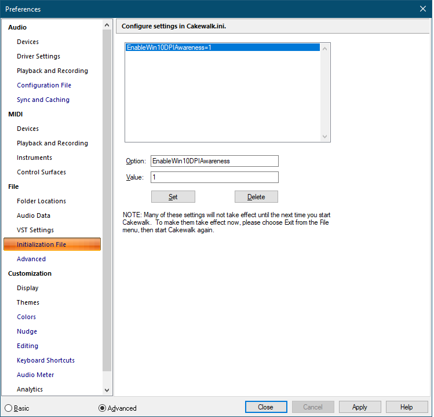Open Editing page

coord(27,346)
